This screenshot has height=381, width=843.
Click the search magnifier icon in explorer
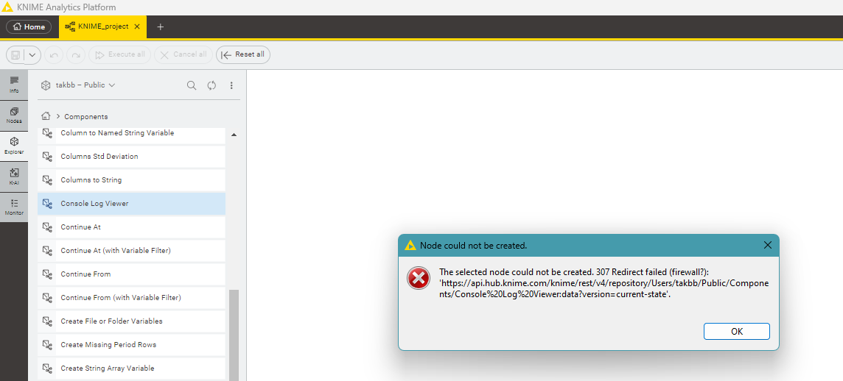click(x=192, y=85)
